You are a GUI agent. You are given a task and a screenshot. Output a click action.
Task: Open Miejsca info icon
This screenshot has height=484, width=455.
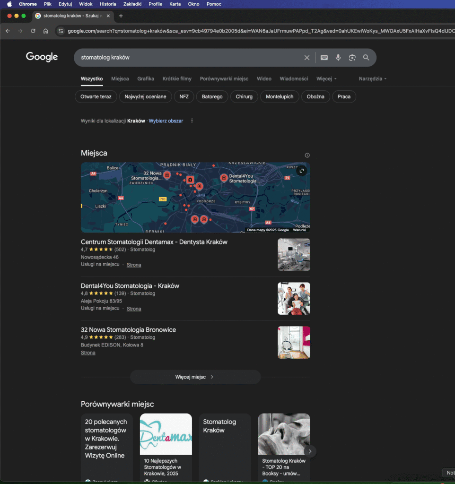click(x=307, y=155)
